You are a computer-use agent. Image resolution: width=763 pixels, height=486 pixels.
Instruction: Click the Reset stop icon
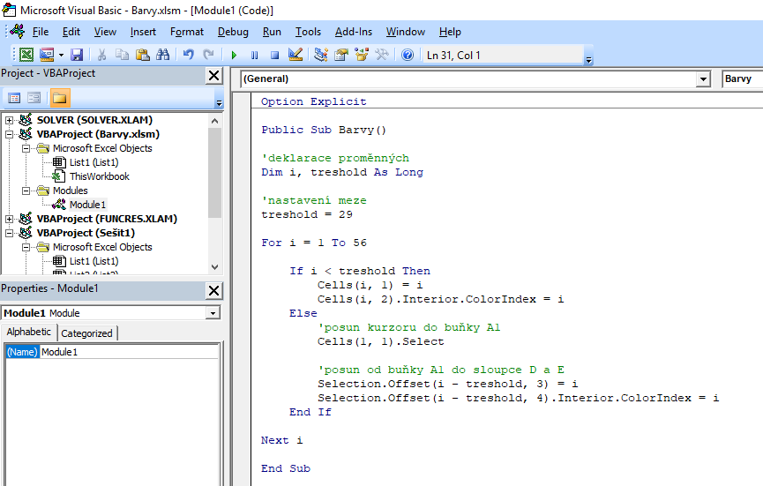[x=275, y=55]
